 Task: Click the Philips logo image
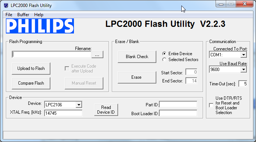[x=40, y=26]
